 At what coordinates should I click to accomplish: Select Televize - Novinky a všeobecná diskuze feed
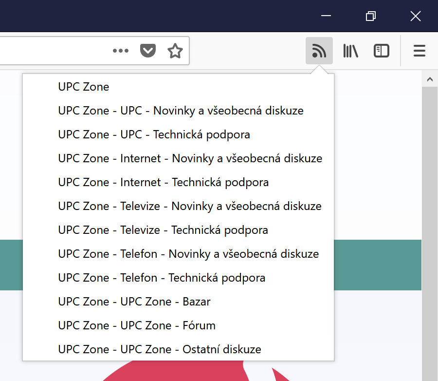tap(190, 206)
